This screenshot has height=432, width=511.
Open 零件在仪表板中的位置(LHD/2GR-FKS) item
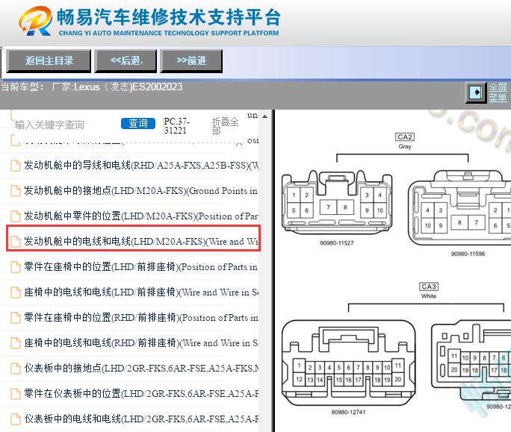(x=141, y=394)
